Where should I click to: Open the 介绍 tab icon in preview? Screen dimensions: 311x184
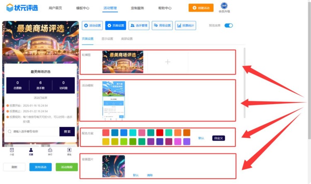tap(12, 150)
